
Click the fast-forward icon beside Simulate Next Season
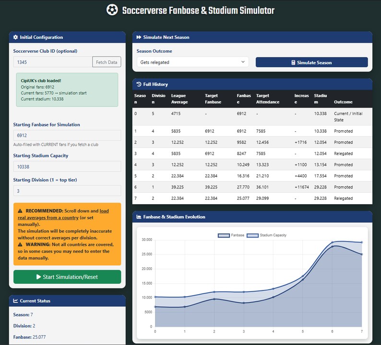point(139,37)
